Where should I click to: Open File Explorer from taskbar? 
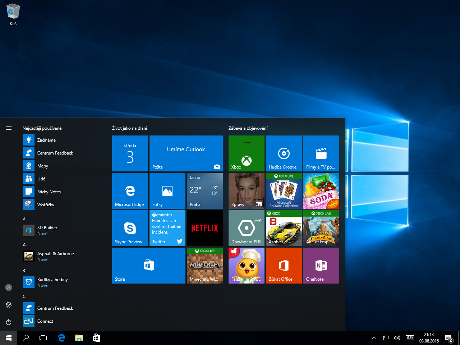click(x=79, y=338)
